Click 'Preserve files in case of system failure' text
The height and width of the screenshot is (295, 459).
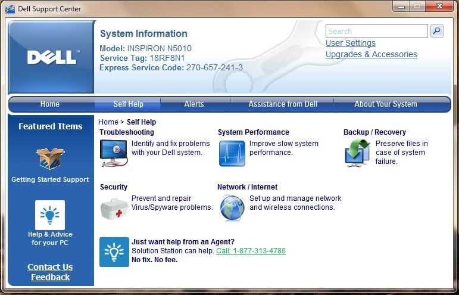[402, 153]
